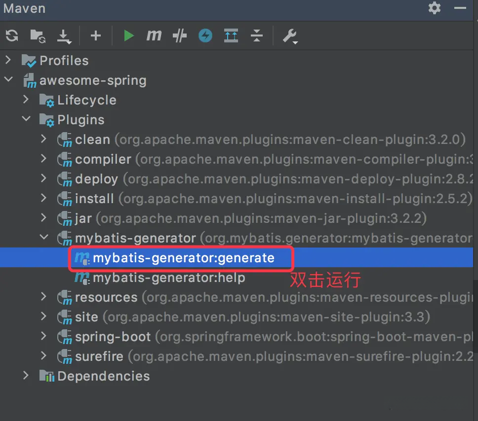Viewport: 478px width, 421px height.
Task: Expand the clean plugin node
Action: pos(43,139)
